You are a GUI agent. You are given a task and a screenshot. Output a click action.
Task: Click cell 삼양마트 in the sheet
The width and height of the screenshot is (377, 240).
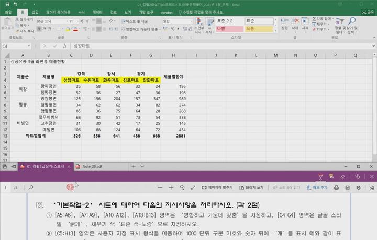point(71,80)
